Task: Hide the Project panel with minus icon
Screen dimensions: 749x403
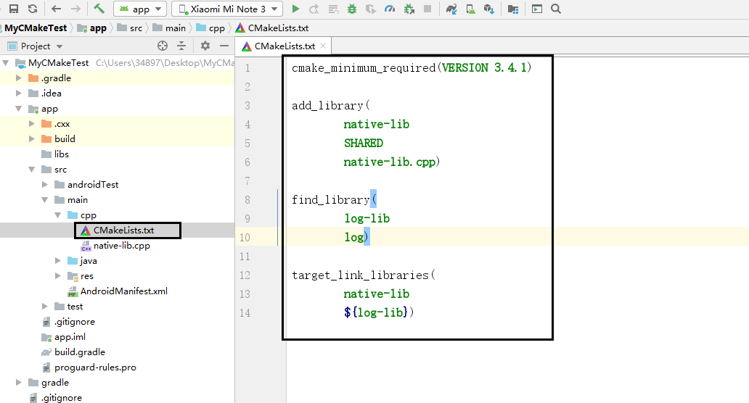Action: click(224, 46)
